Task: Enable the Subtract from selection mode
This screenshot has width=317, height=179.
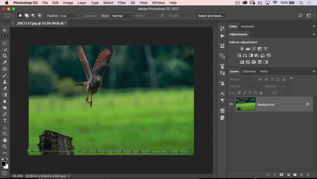Action: [33, 16]
